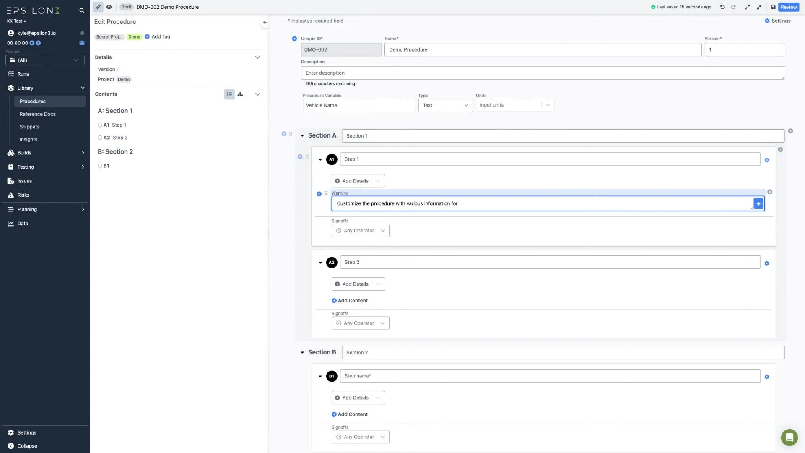Open the Input units dropdown
This screenshot has width=805, height=453.
point(515,105)
